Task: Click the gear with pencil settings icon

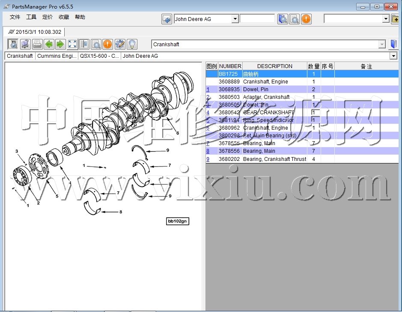Action: pyautogui.click(x=120, y=44)
